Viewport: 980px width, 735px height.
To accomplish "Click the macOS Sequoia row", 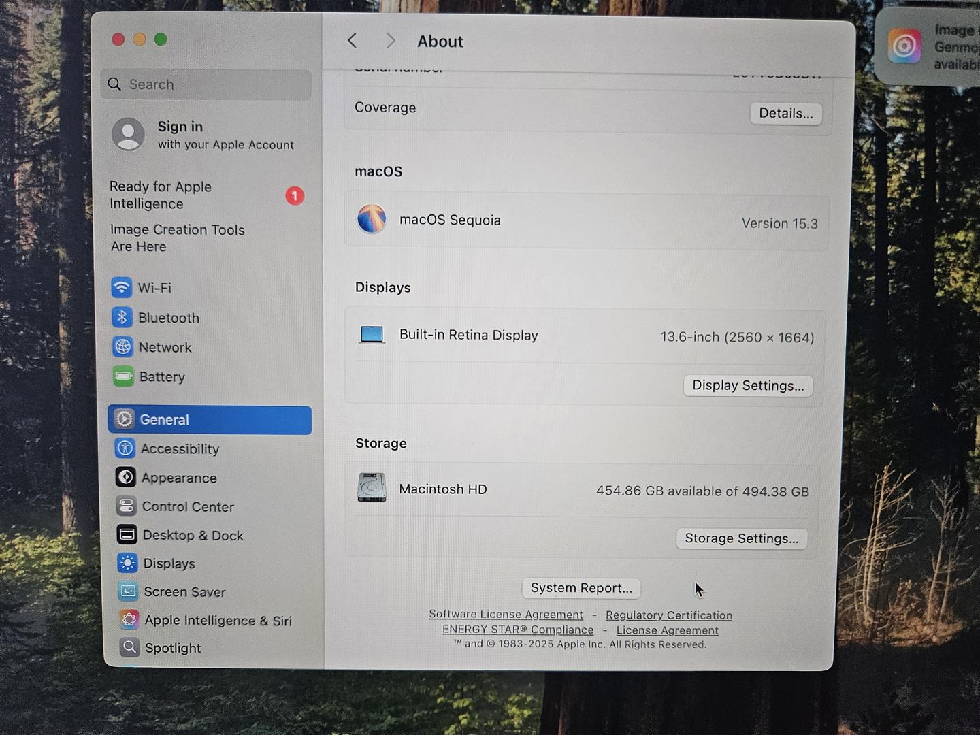I will pos(586,220).
